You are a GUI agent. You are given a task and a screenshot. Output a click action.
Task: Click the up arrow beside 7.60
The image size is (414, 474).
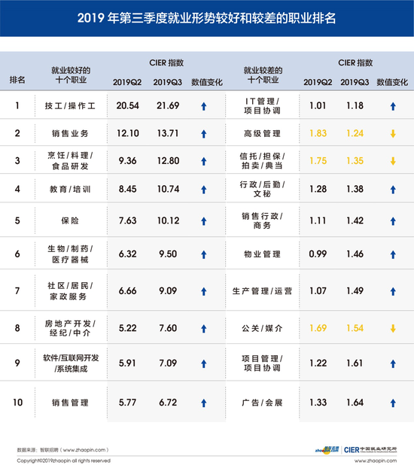click(x=204, y=329)
